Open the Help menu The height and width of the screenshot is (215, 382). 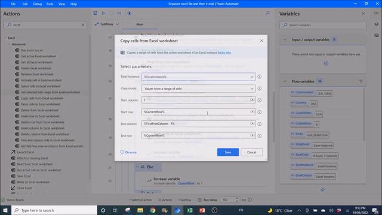pyautogui.click(x=73, y=4)
